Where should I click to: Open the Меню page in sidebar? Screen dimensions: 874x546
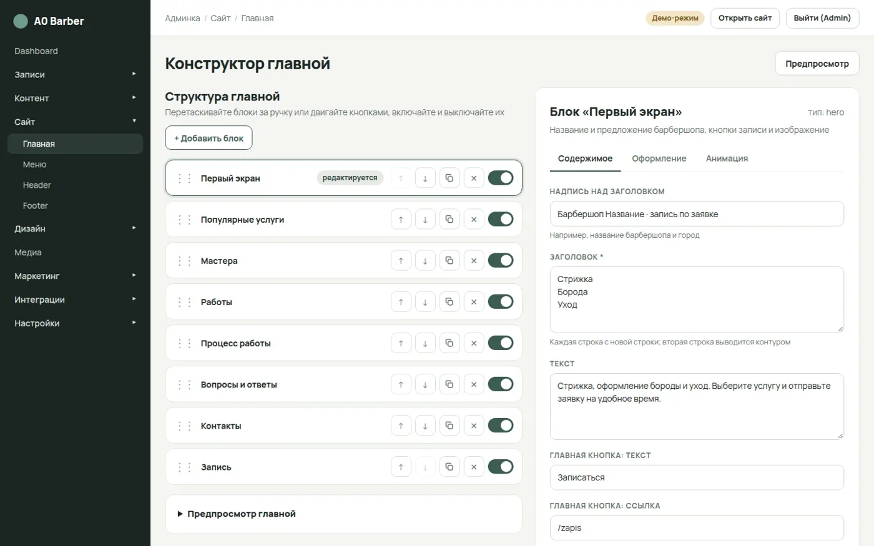coord(75,164)
